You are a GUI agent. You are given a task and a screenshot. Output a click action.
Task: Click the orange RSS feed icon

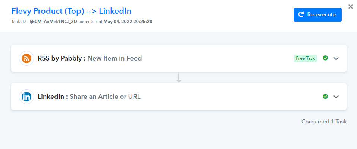[26, 58]
